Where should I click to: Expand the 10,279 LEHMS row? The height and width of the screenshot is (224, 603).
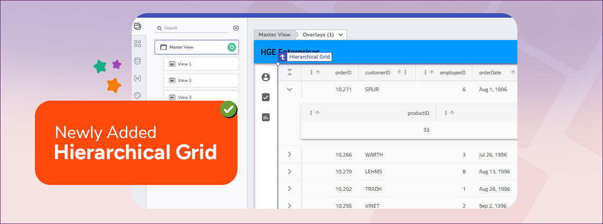[289, 171]
